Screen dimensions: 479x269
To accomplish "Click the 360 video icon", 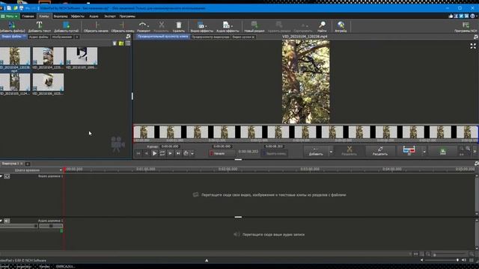I will 443,151.
